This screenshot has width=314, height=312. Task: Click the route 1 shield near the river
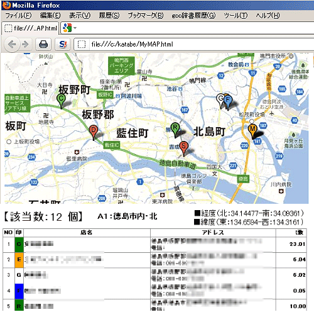(x=140, y=182)
